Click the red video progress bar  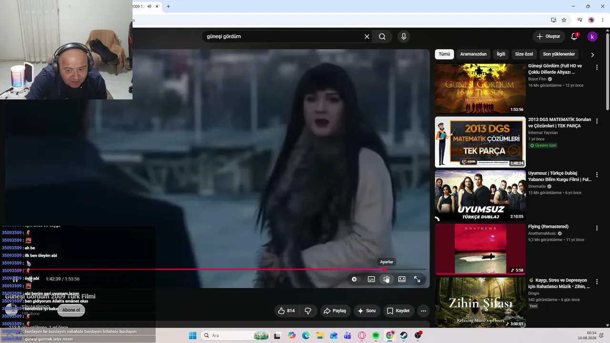point(214,270)
